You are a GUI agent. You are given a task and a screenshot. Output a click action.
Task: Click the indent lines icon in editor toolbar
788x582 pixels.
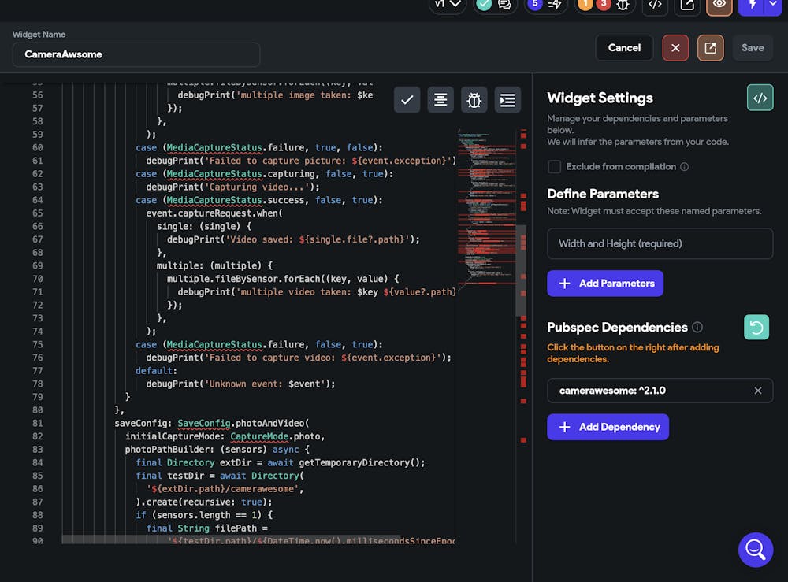pos(507,100)
